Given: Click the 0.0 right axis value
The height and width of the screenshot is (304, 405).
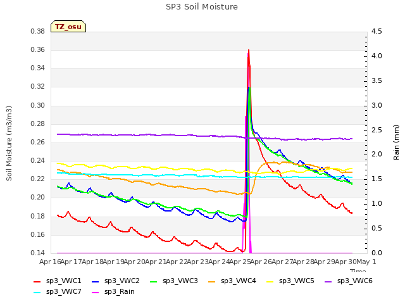Looking at the screenshot, I should click(377, 253).
